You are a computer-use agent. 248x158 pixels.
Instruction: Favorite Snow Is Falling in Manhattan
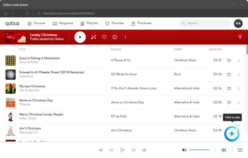(229, 60)
